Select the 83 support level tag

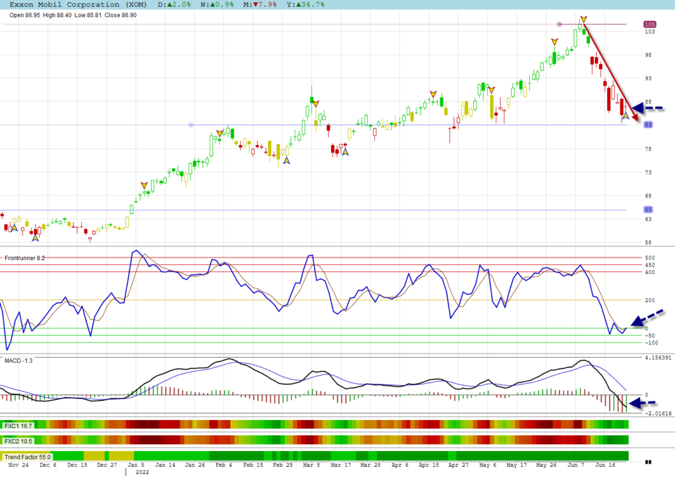click(x=649, y=124)
